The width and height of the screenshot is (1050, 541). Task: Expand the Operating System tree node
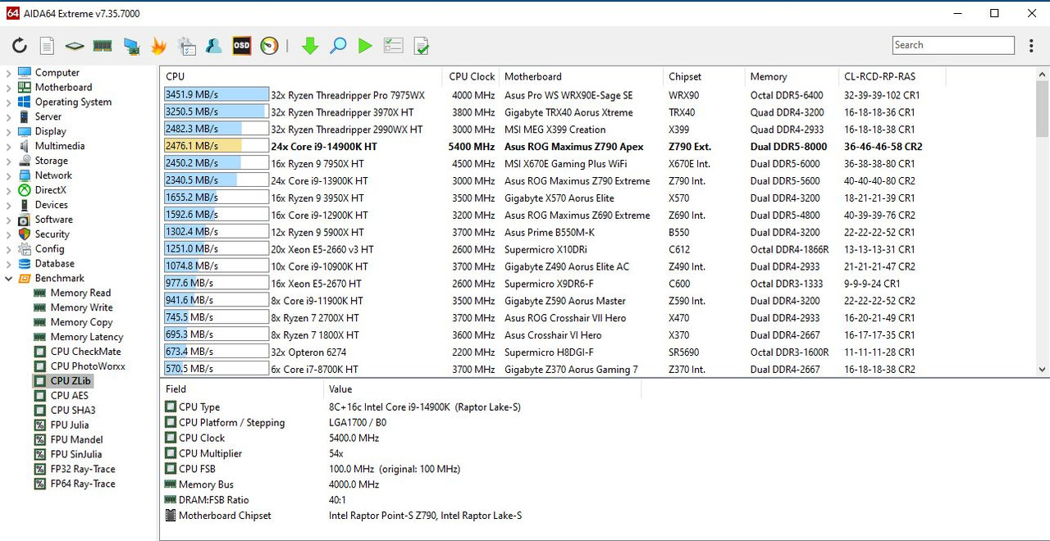point(9,102)
